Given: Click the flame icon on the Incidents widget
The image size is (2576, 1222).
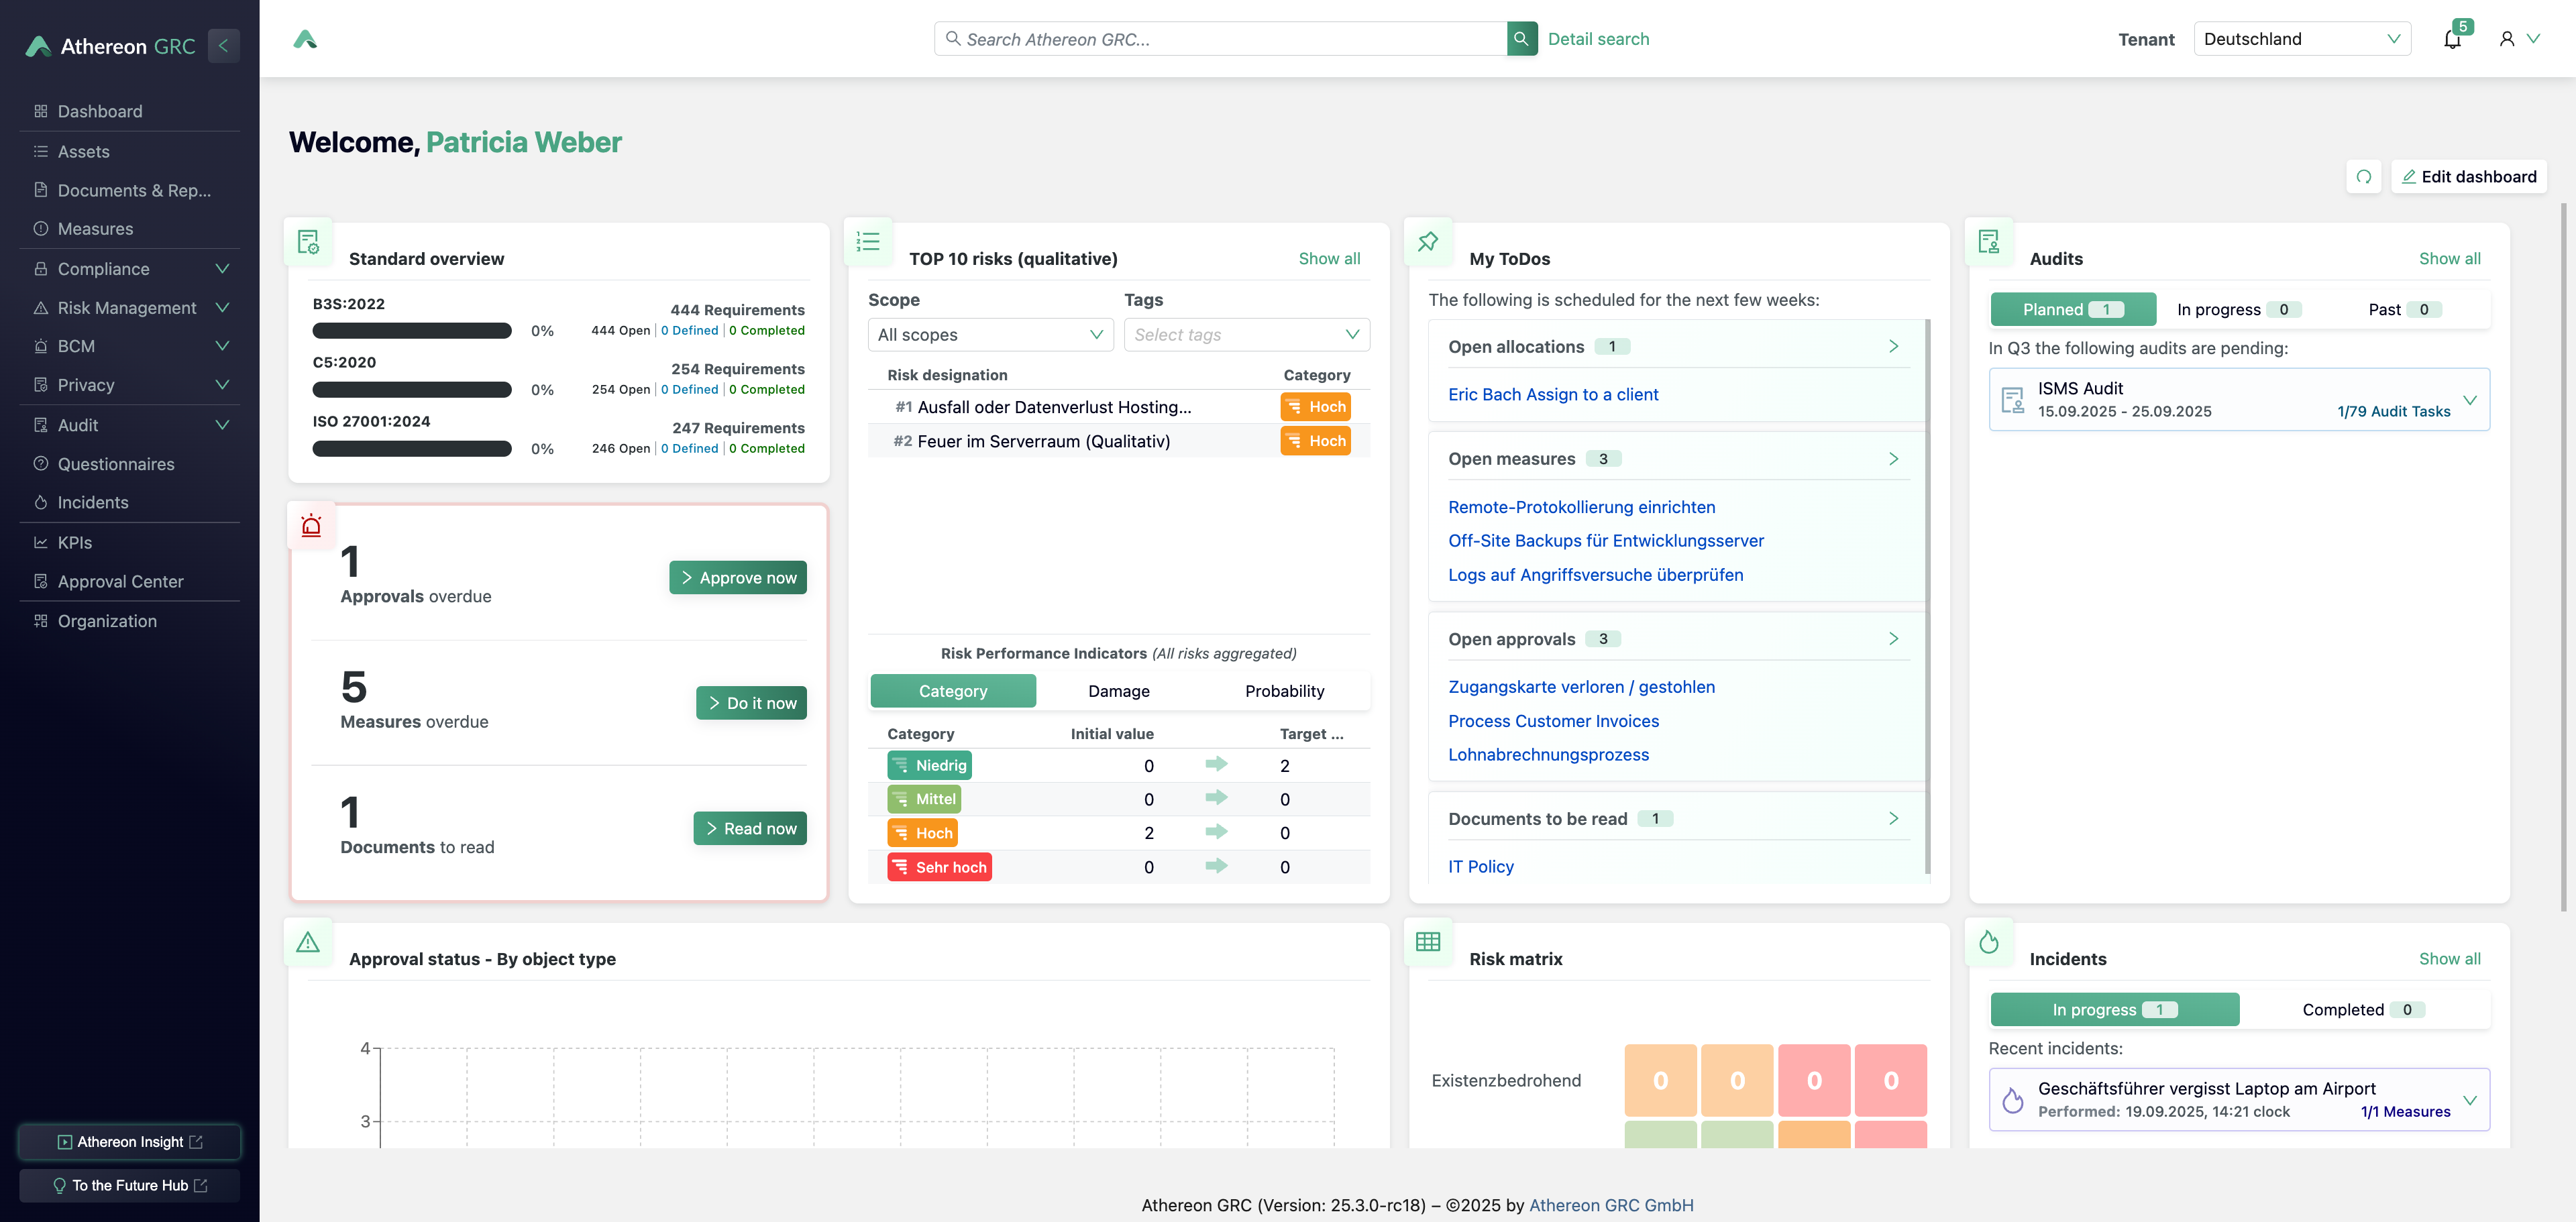Looking at the screenshot, I should (1988, 942).
